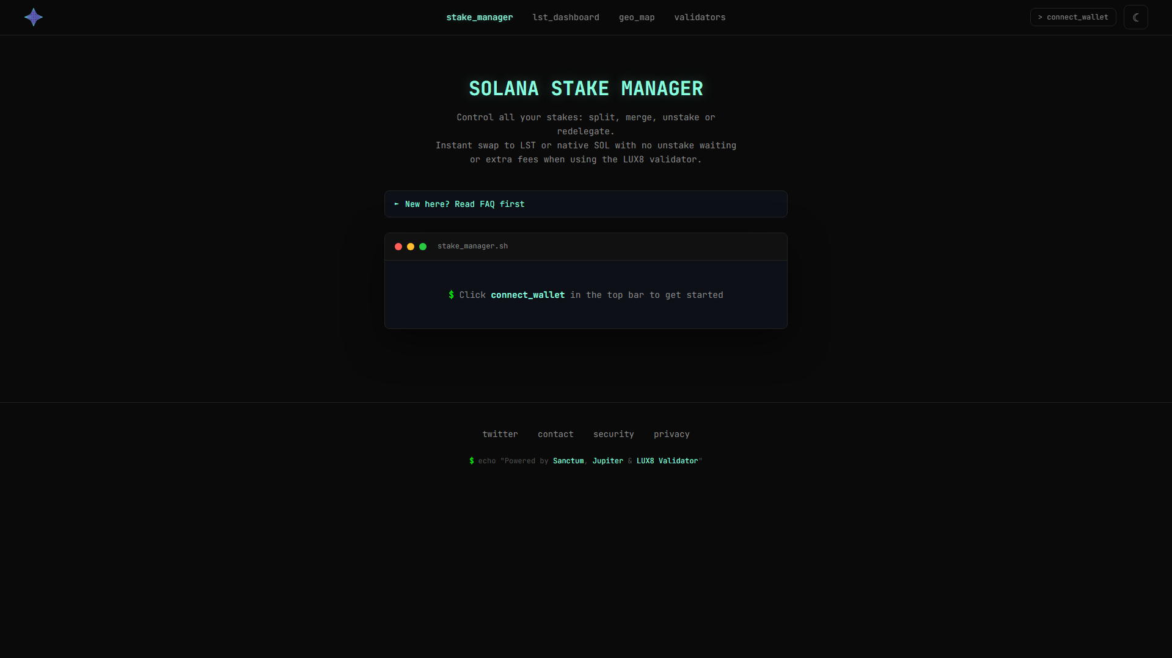
Task: Open the privacy footer link
Action: pyautogui.click(x=672, y=434)
